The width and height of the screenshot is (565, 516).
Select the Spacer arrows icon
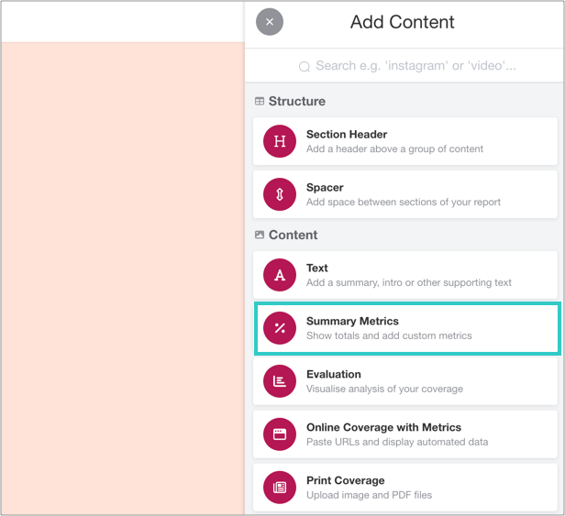tap(280, 194)
